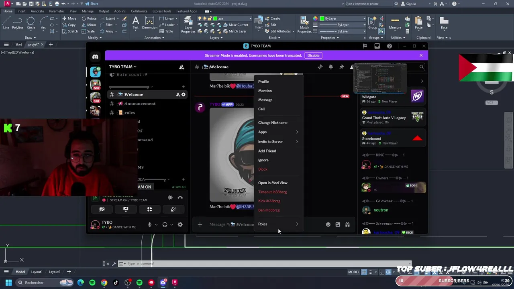Open Discord user settings gear

point(180,225)
